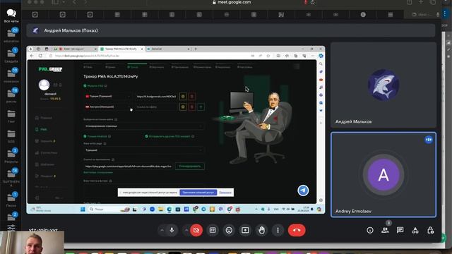Image resolution: width=452 pixels, height=254 pixels.
Task: Open chat with everyone panel
Action: (400, 230)
